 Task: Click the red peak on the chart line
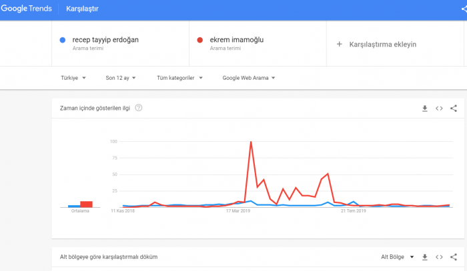pyautogui.click(x=251, y=142)
